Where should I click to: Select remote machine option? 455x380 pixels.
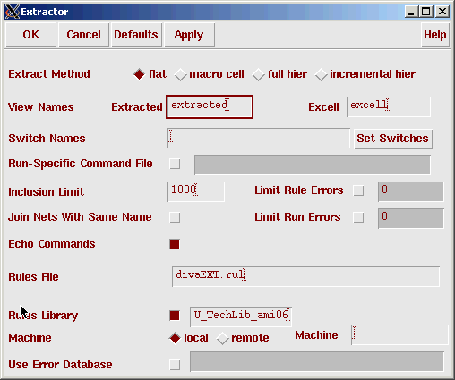223,338
